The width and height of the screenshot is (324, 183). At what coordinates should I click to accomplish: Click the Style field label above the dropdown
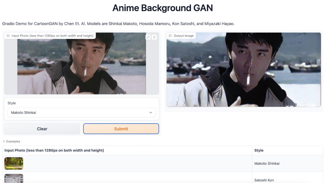pos(12,103)
